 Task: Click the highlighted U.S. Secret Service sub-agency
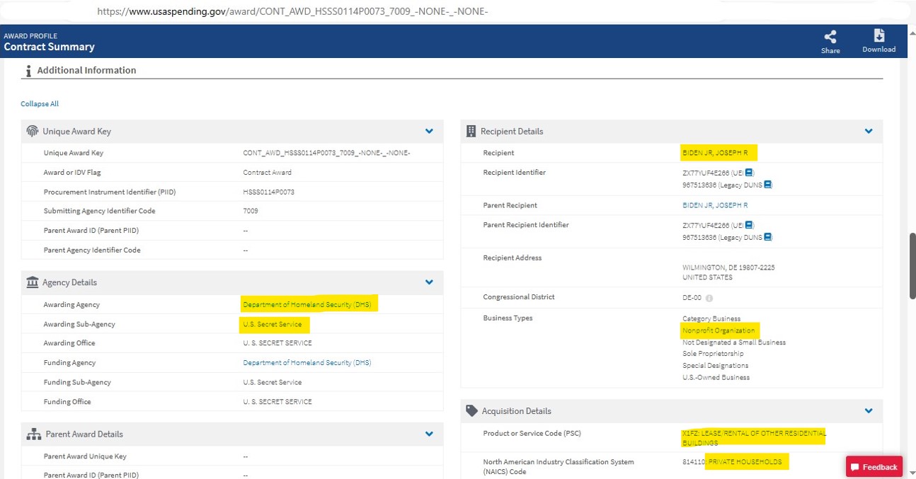point(273,324)
